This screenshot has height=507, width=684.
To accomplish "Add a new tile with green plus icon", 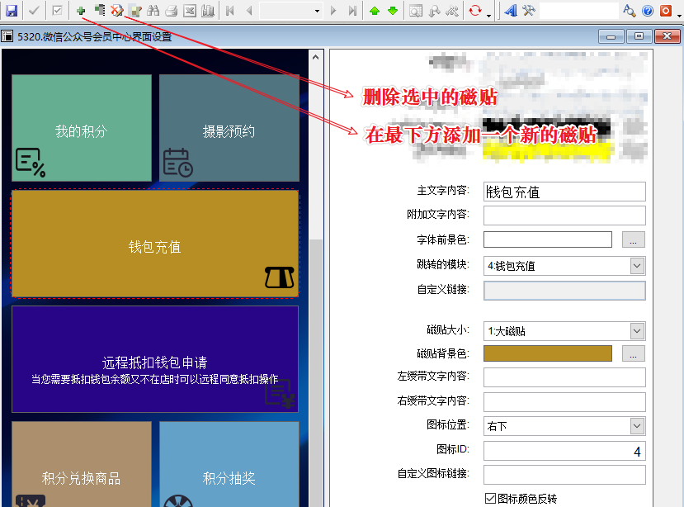I will (x=81, y=11).
